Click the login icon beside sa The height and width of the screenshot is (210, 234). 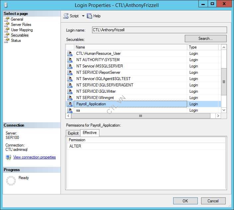(x=70, y=110)
